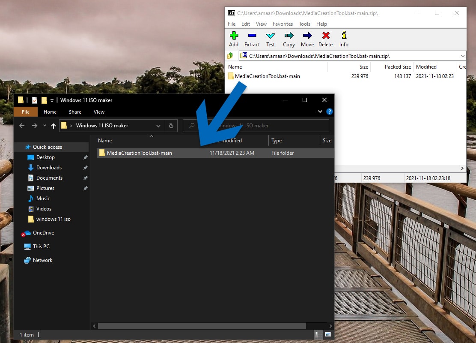Move files with the Move icon
The height and width of the screenshot is (343, 476).
[307, 39]
